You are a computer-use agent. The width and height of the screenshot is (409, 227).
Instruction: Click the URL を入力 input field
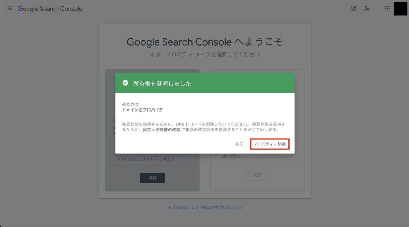[258, 157]
